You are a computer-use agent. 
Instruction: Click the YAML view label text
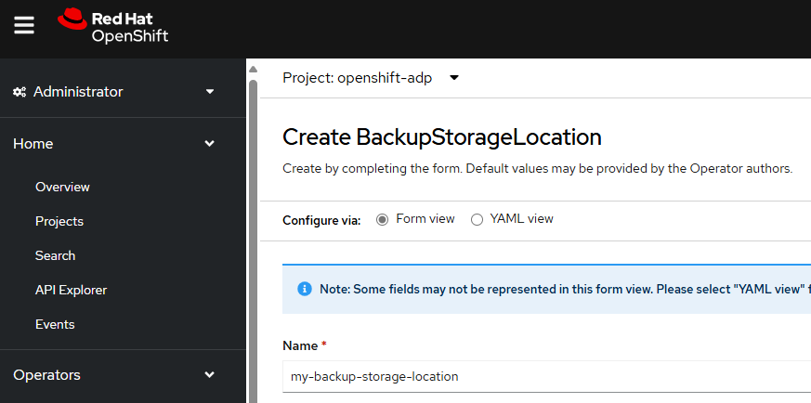click(x=522, y=219)
